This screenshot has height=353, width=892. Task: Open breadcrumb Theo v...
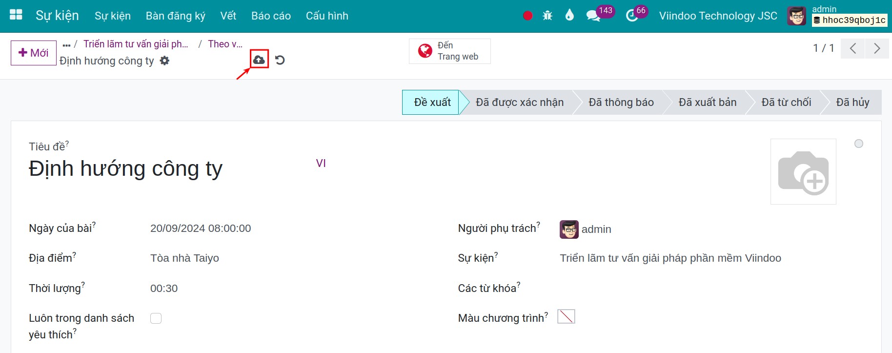(x=225, y=44)
